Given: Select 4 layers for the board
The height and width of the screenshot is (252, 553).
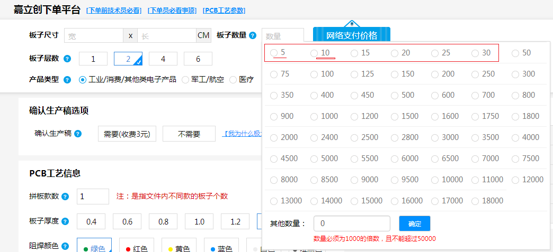Looking at the screenshot, I should 163,59.
